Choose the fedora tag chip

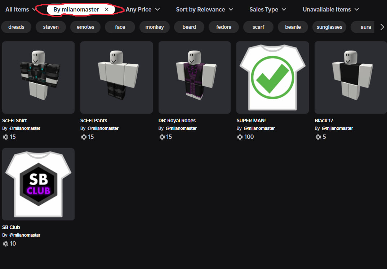point(224,27)
